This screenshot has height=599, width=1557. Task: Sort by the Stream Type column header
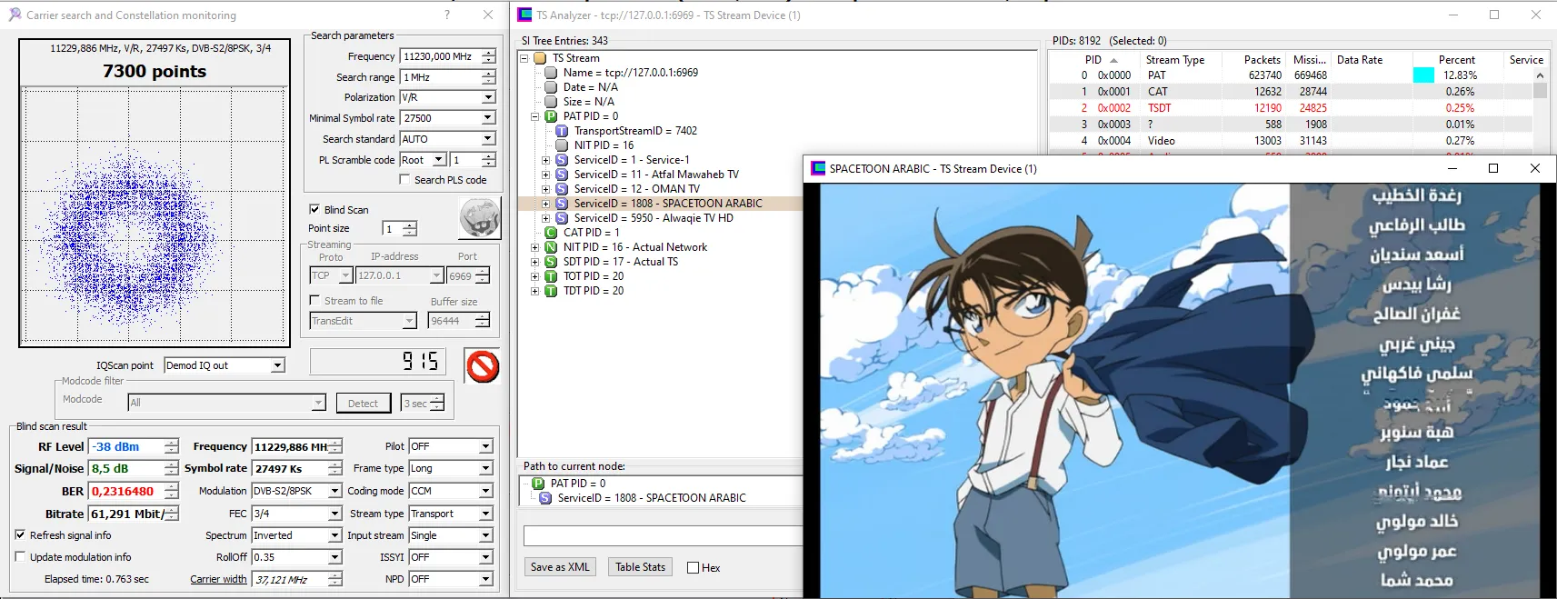pyautogui.click(x=1174, y=60)
